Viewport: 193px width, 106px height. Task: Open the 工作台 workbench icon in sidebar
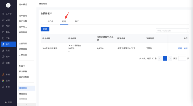point(3,13)
